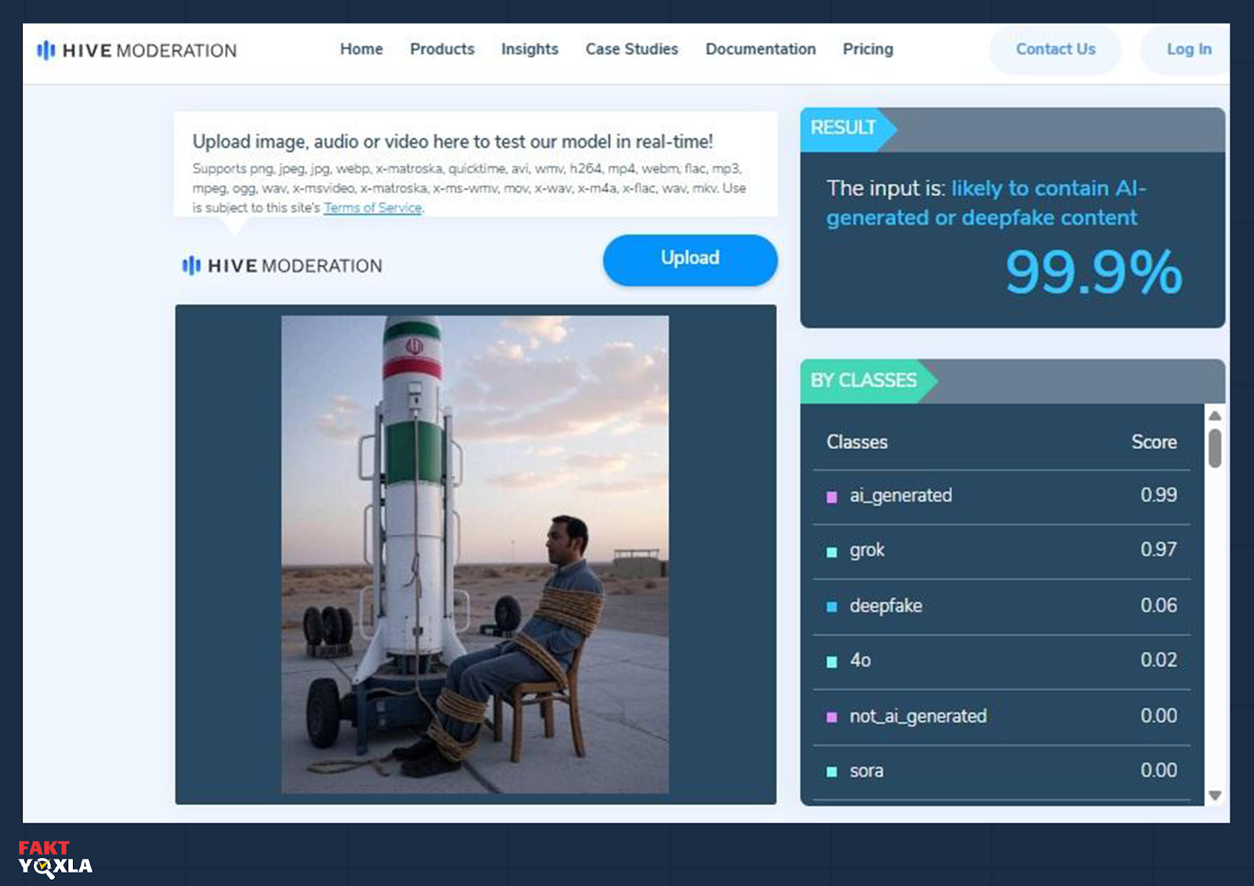This screenshot has height=886, width=1254.
Task: Click the cyan swatch beside grok
Action: [x=832, y=552]
